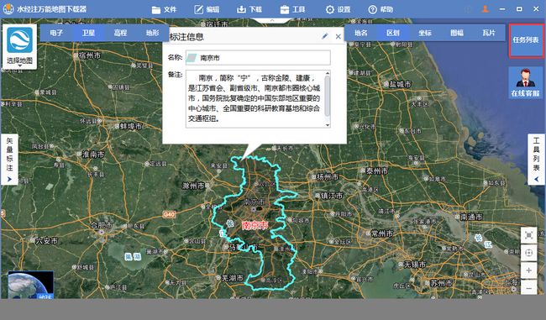Switch to 地形 map tab
The image size is (546, 320).
tap(152, 33)
